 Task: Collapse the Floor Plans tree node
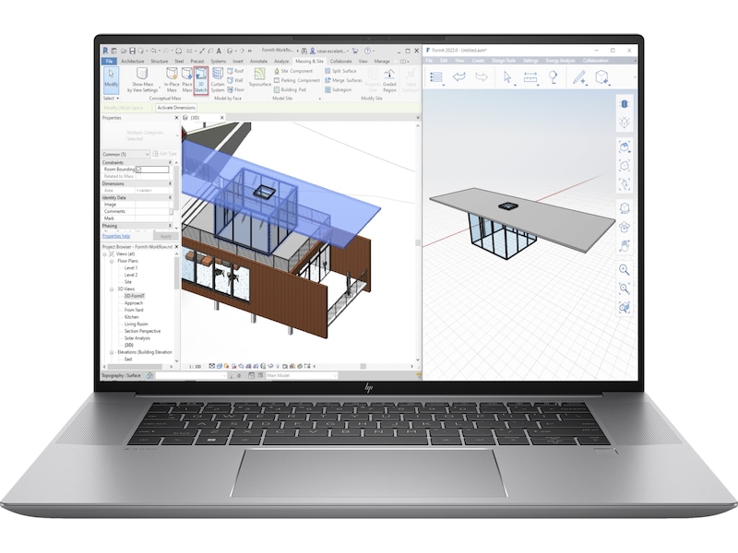(x=112, y=261)
